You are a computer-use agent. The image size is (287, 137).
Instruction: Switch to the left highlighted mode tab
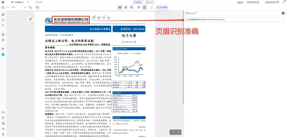[x=138, y=2]
